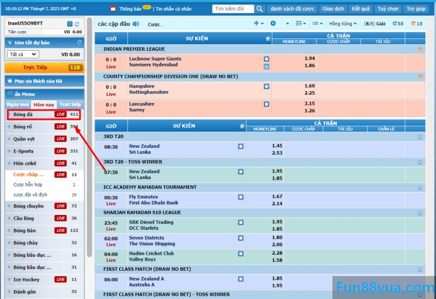436x299 pixels.
Task: Open danh sách đã cược menu
Action: [292, 9]
